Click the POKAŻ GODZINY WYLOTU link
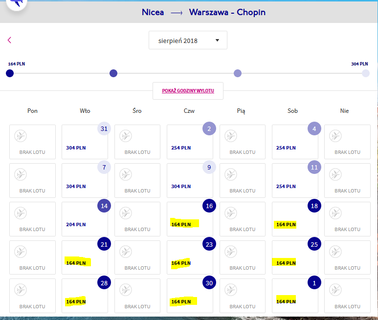Screen dimensions: 378x320 click(188, 91)
